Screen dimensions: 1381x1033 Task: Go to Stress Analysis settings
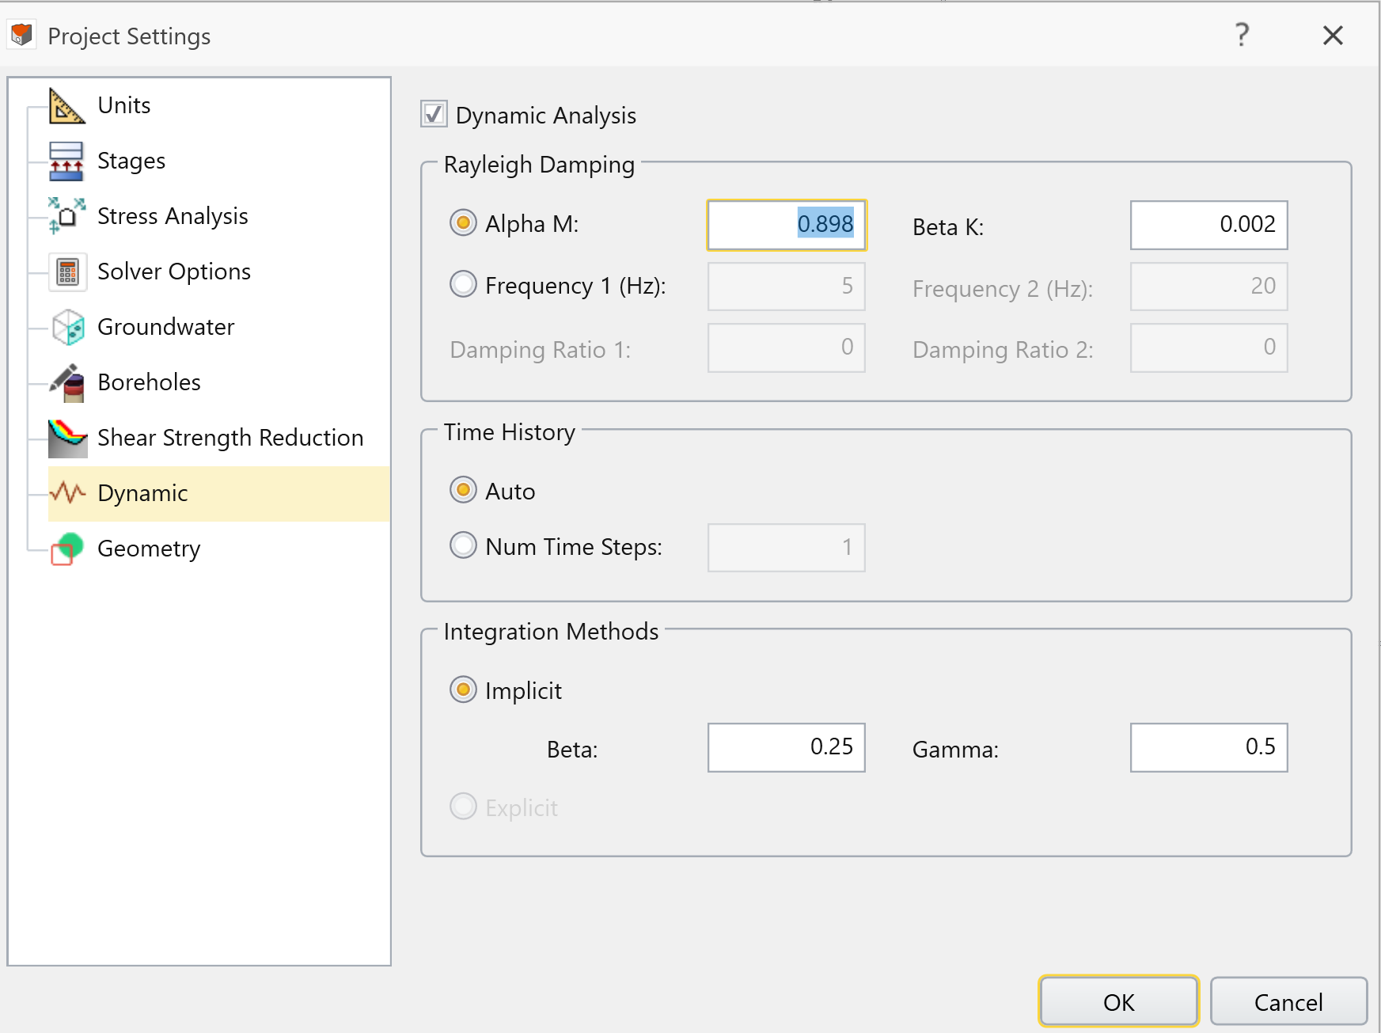[x=173, y=216]
